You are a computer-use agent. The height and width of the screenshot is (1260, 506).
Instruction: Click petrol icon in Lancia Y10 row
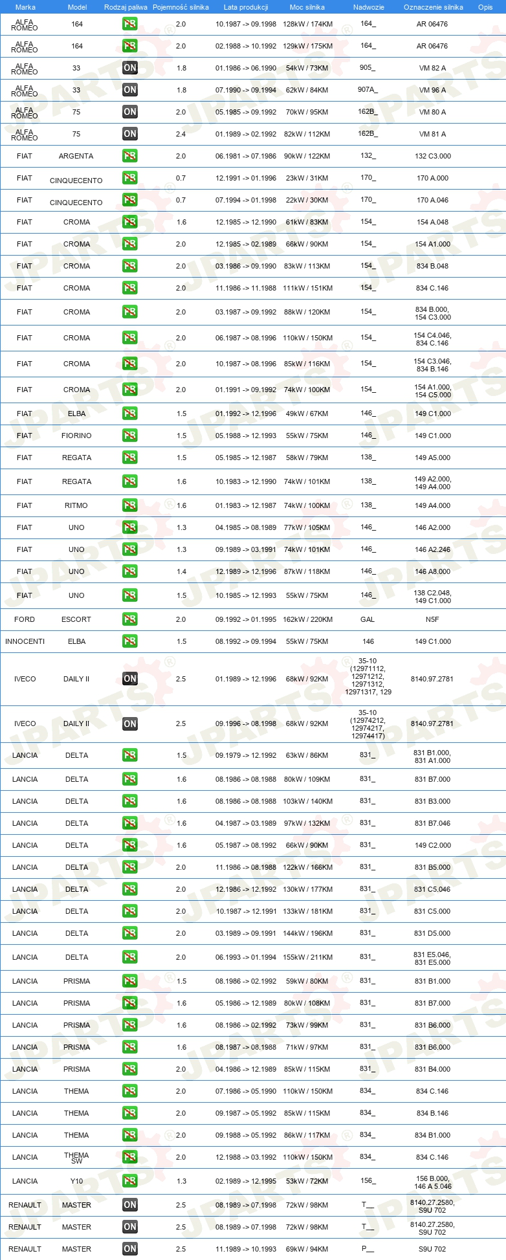pyautogui.click(x=130, y=1181)
